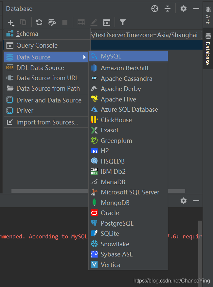The image size is (213, 287).
Task: Choose Data Source from URL
Action: [47, 78]
